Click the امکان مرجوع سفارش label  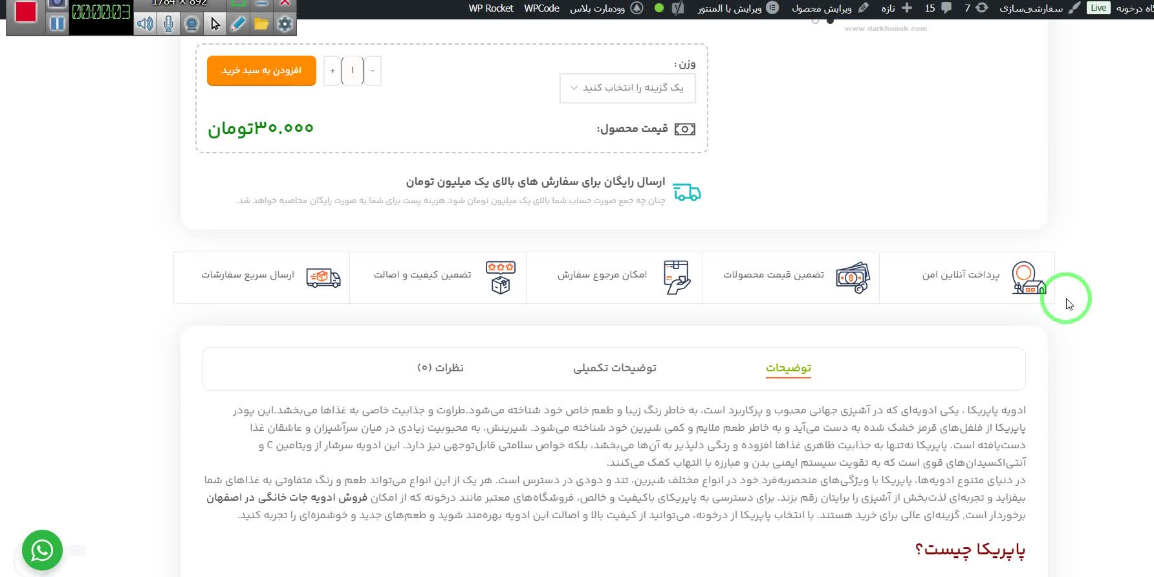(x=602, y=275)
